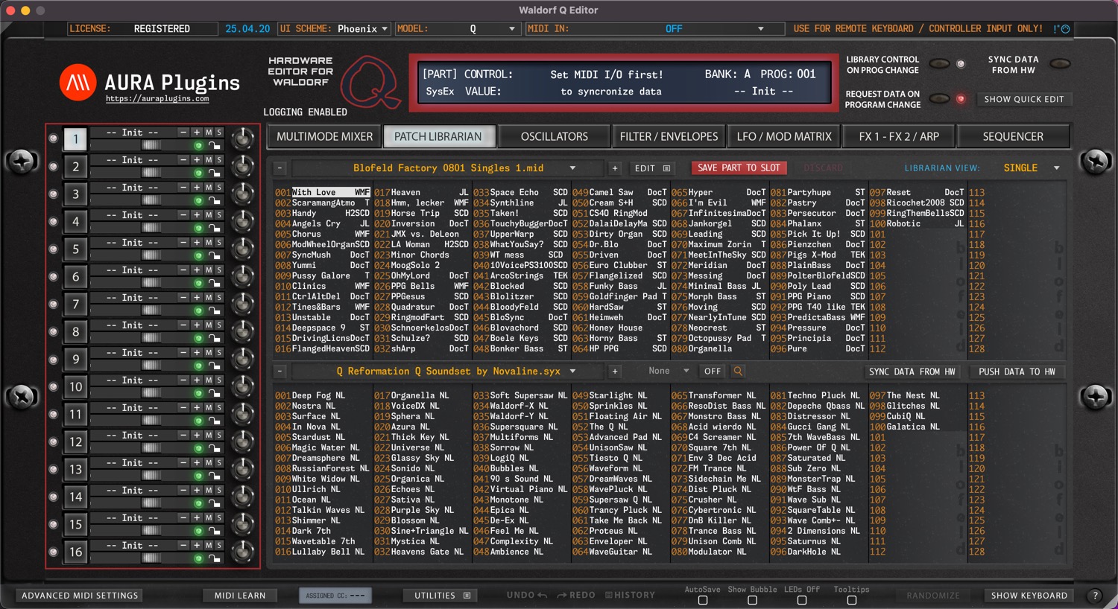Click Undo arrow
Image resolution: width=1118 pixels, height=609 pixels.
542,596
